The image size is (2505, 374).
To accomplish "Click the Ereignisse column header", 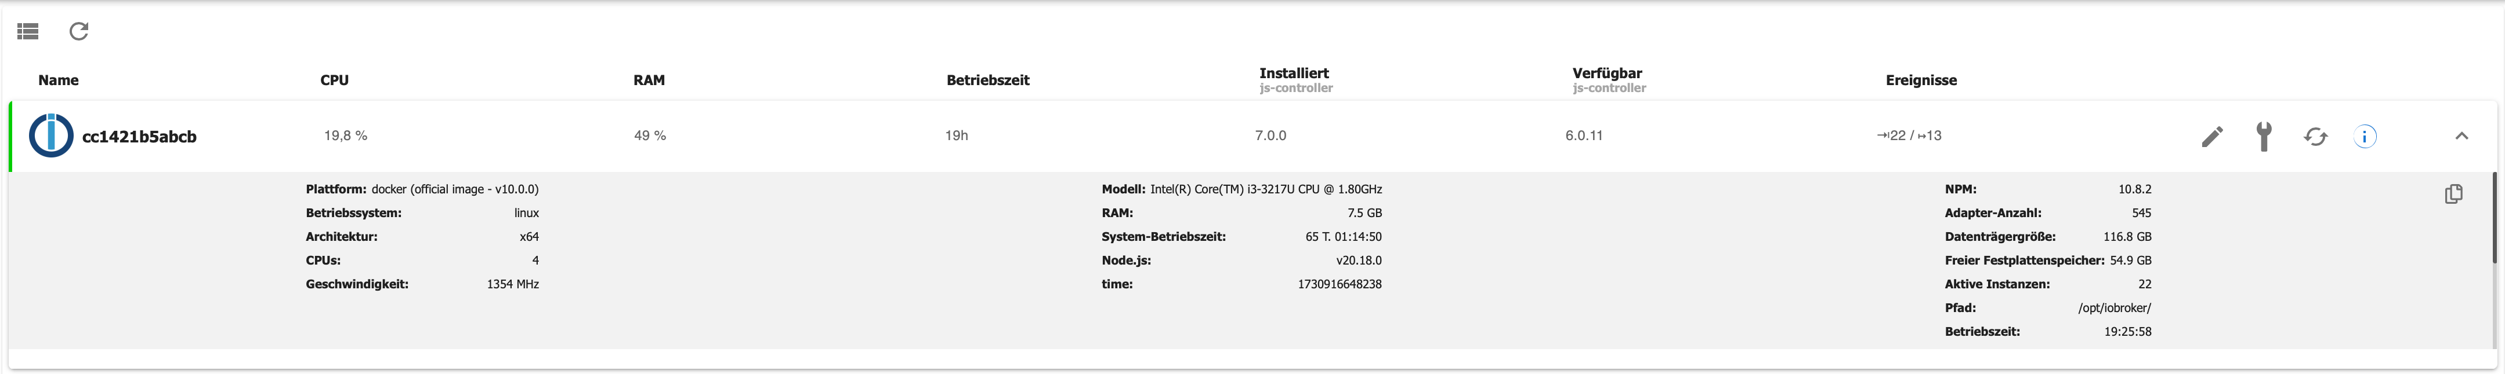I will tap(1921, 80).
